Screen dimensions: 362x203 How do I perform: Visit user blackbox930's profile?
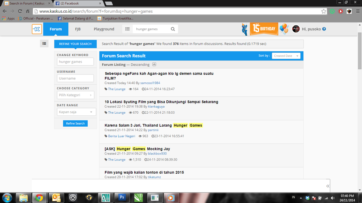(x=157, y=154)
